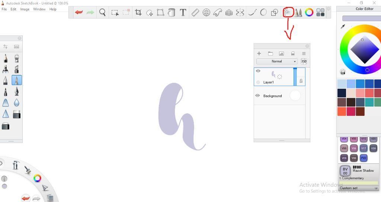Toggle Steady Stroke in the toolbar
381x202 pixels.
[x=252, y=12]
